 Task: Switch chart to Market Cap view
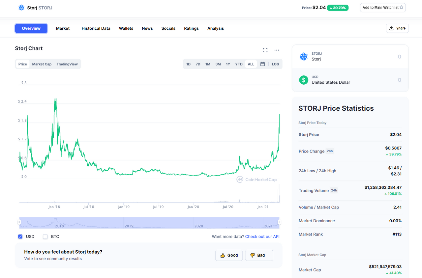(42, 64)
